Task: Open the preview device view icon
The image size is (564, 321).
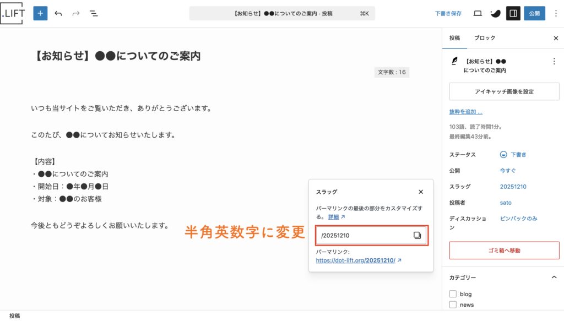Action: point(478,13)
